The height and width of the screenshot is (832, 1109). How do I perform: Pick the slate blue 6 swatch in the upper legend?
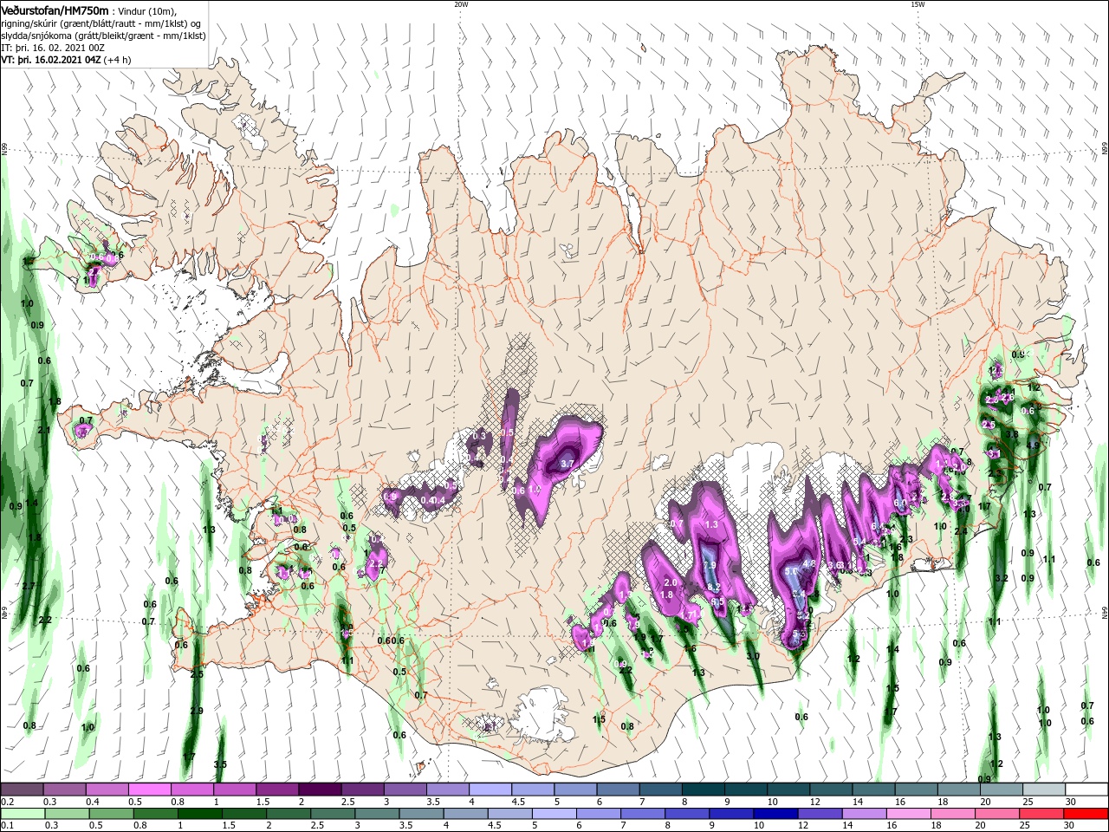pos(617,790)
